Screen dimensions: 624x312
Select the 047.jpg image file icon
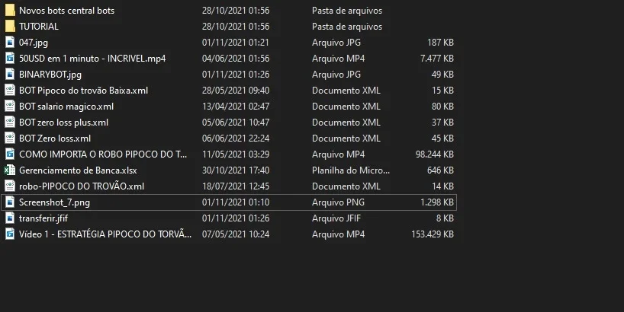[x=10, y=42]
